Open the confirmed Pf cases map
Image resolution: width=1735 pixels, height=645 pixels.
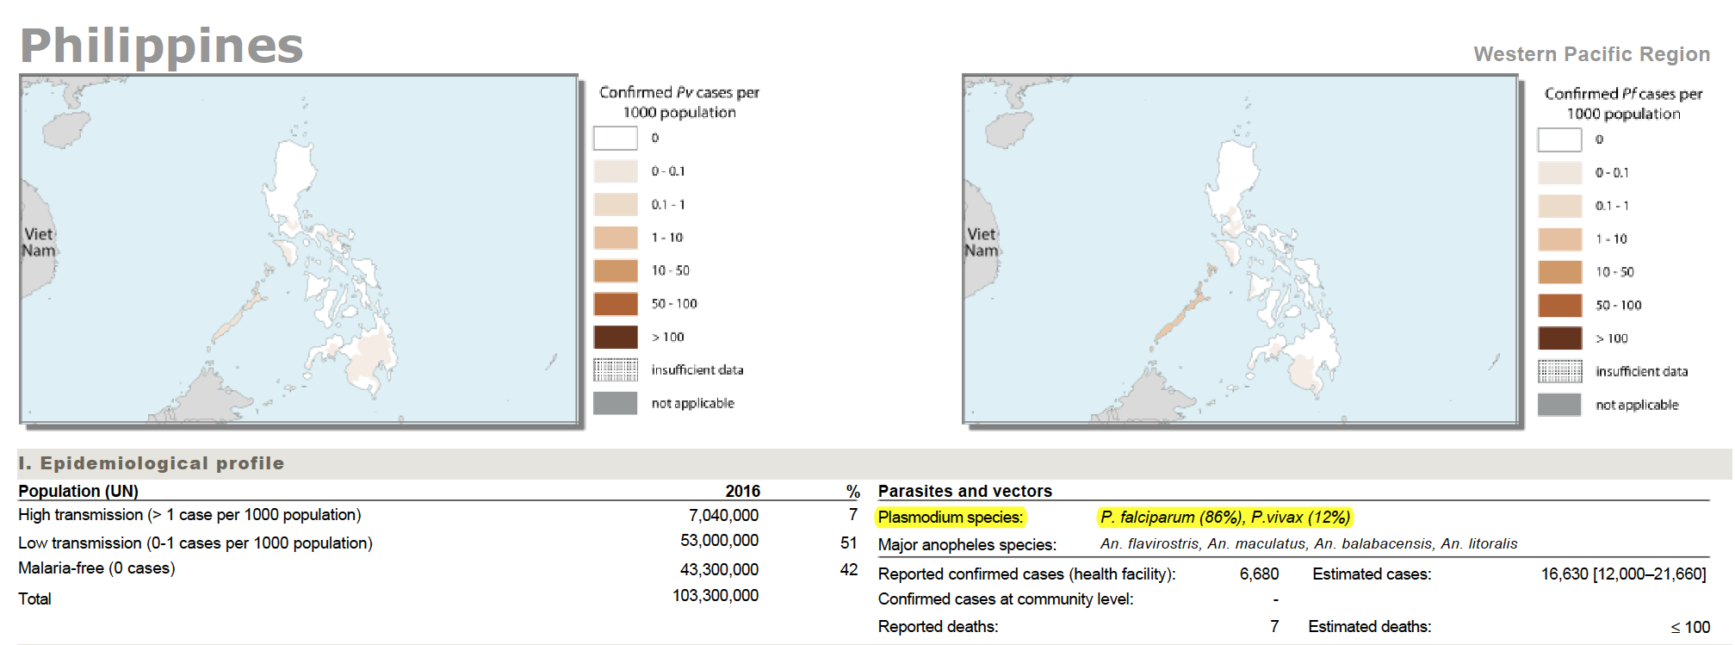tap(1240, 250)
